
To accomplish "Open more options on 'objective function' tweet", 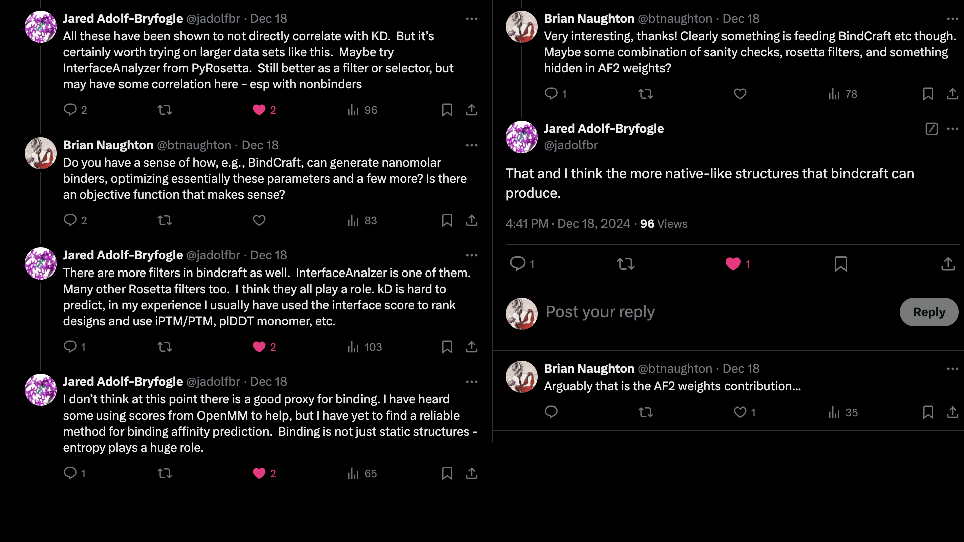I will click(471, 145).
